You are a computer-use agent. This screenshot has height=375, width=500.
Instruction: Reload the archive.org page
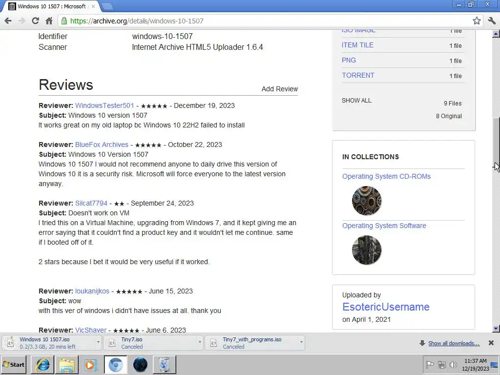[35, 21]
